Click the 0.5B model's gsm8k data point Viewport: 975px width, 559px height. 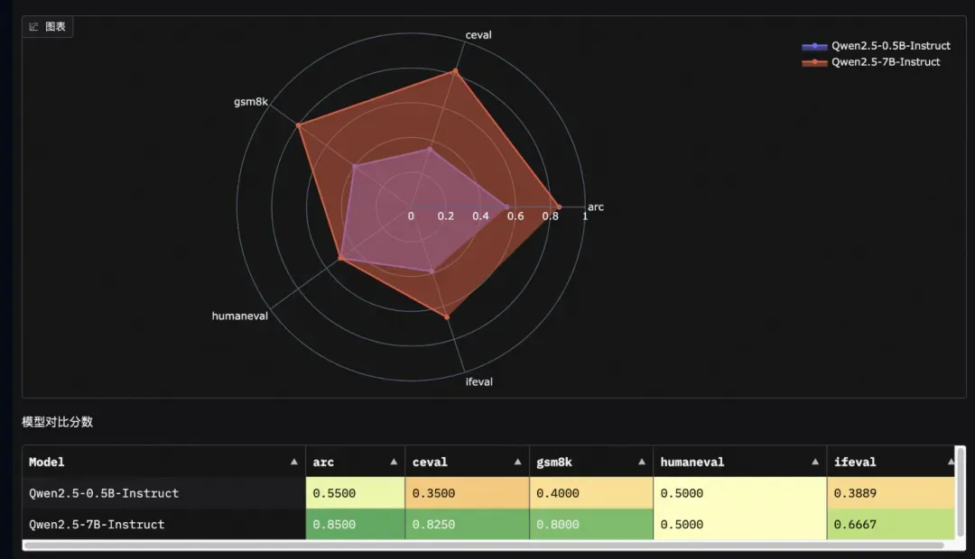[355, 167]
